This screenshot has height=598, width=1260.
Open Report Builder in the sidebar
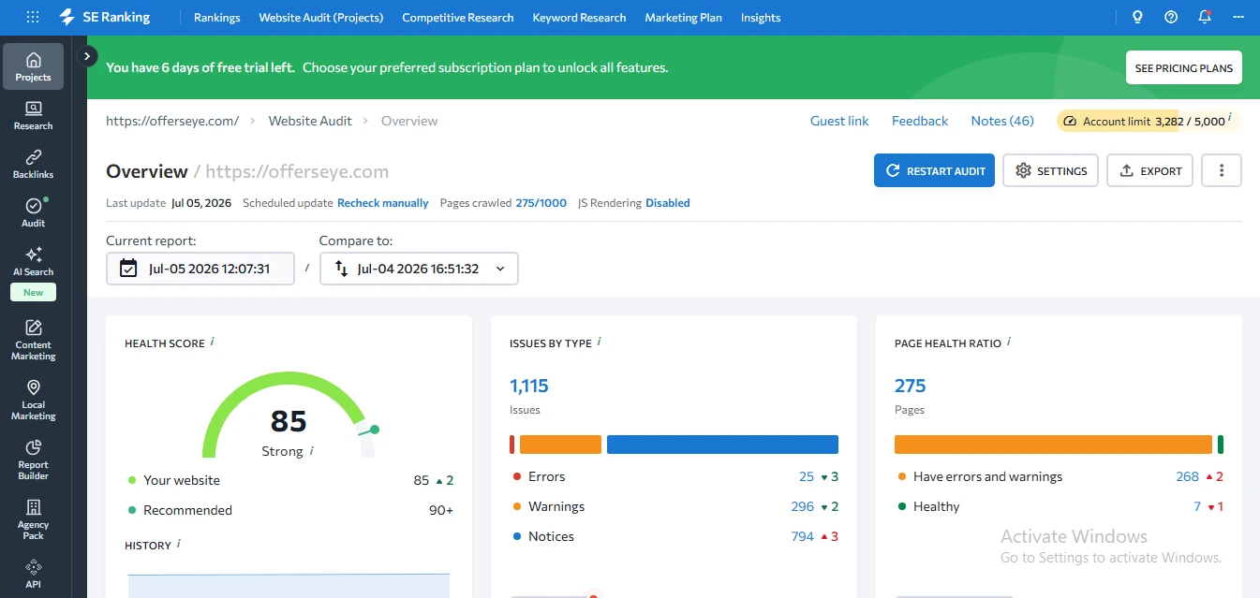34,459
